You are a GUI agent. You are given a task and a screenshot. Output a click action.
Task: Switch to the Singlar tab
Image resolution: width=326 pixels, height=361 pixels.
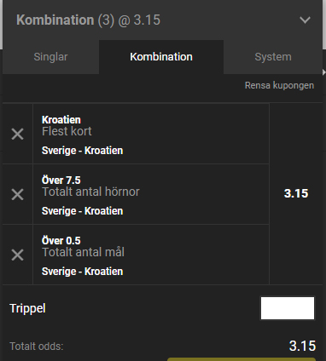click(50, 57)
